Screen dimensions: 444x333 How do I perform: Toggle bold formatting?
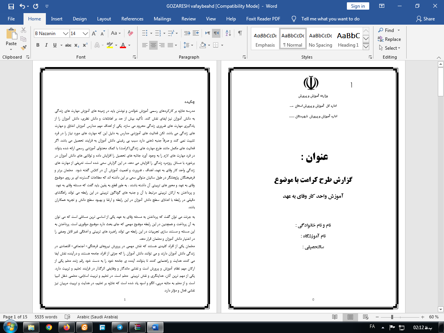click(38, 45)
